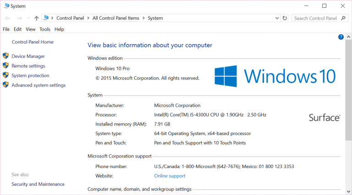The width and height of the screenshot is (352, 195).
Task: Open the File menu
Action: coord(6,29)
